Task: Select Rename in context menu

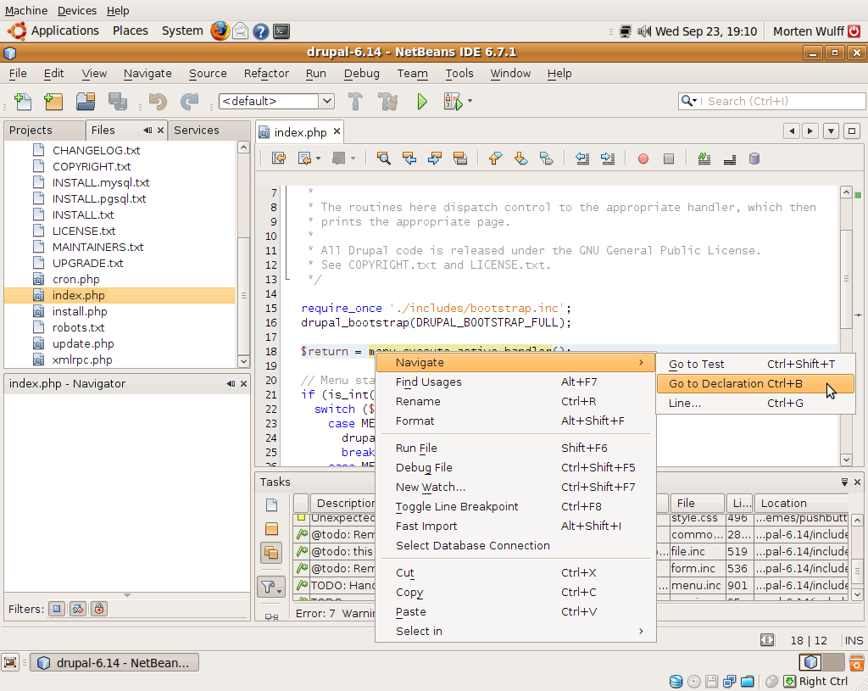Action: pyautogui.click(x=515, y=401)
